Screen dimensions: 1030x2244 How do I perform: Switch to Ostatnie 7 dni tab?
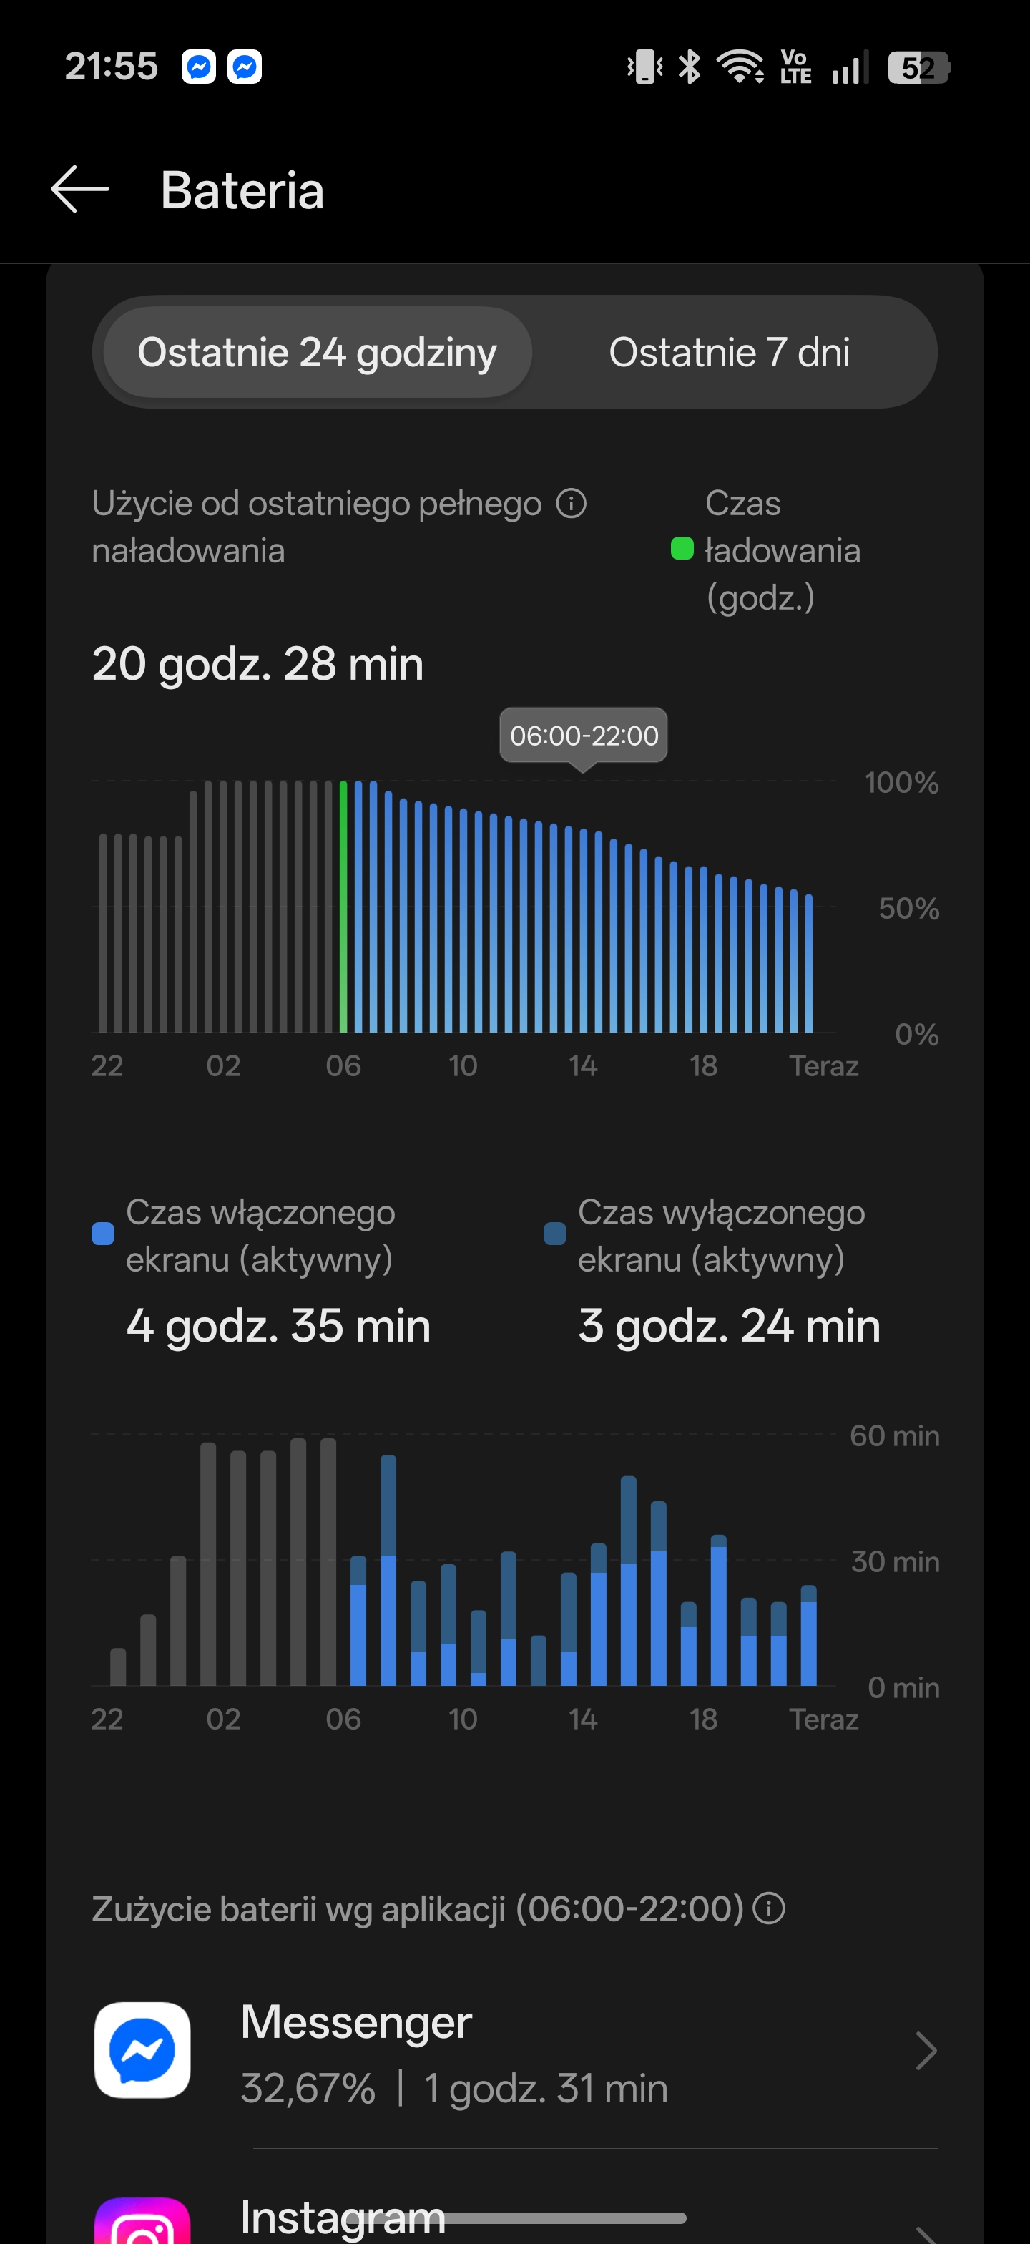(729, 353)
